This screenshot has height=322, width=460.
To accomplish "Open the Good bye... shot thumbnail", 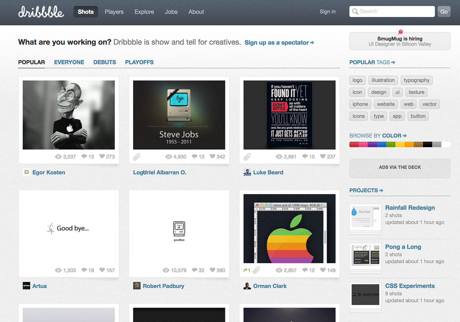I will coord(69,229).
